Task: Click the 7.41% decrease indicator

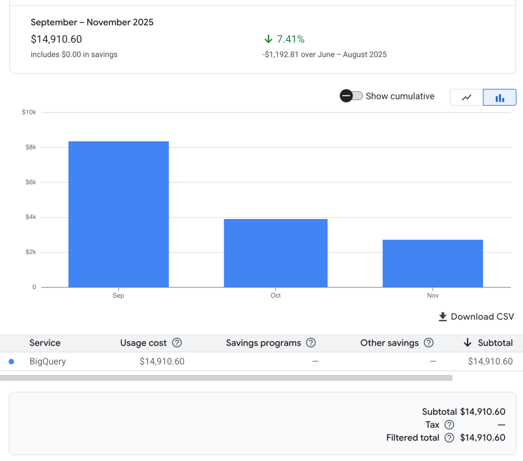Action: pyautogui.click(x=283, y=38)
